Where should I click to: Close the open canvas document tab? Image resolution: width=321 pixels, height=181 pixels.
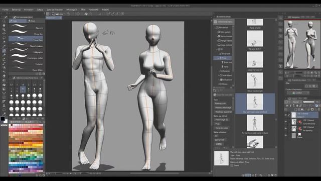click(61, 18)
